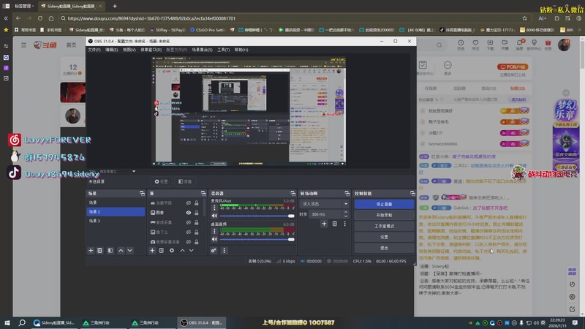585x329 pixels.
Task: Open the 淡入淡出 transition dropdown
Action: point(324,204)
